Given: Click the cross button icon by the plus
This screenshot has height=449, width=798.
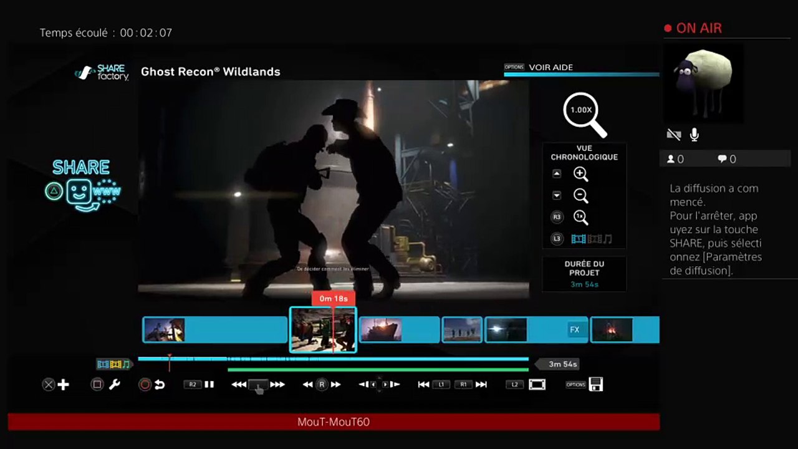Looking at the screenshot, I should 49,385.
